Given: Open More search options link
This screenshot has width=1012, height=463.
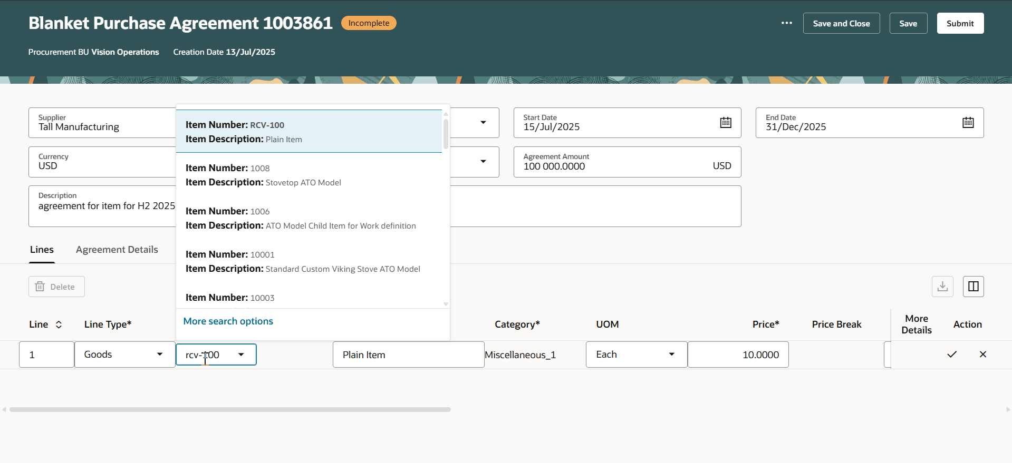Looking at the screenshot, I should (228, 321).
